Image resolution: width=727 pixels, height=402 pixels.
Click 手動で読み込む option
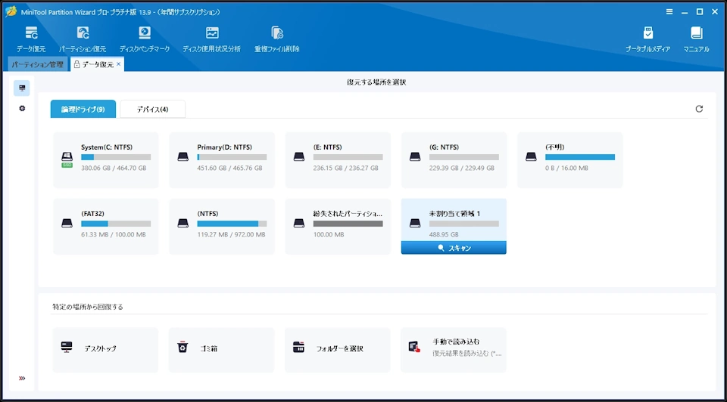pos(454,350)
